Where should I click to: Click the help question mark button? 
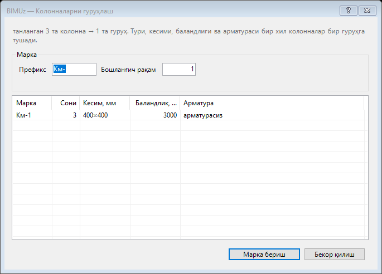[x=349, y=11]
